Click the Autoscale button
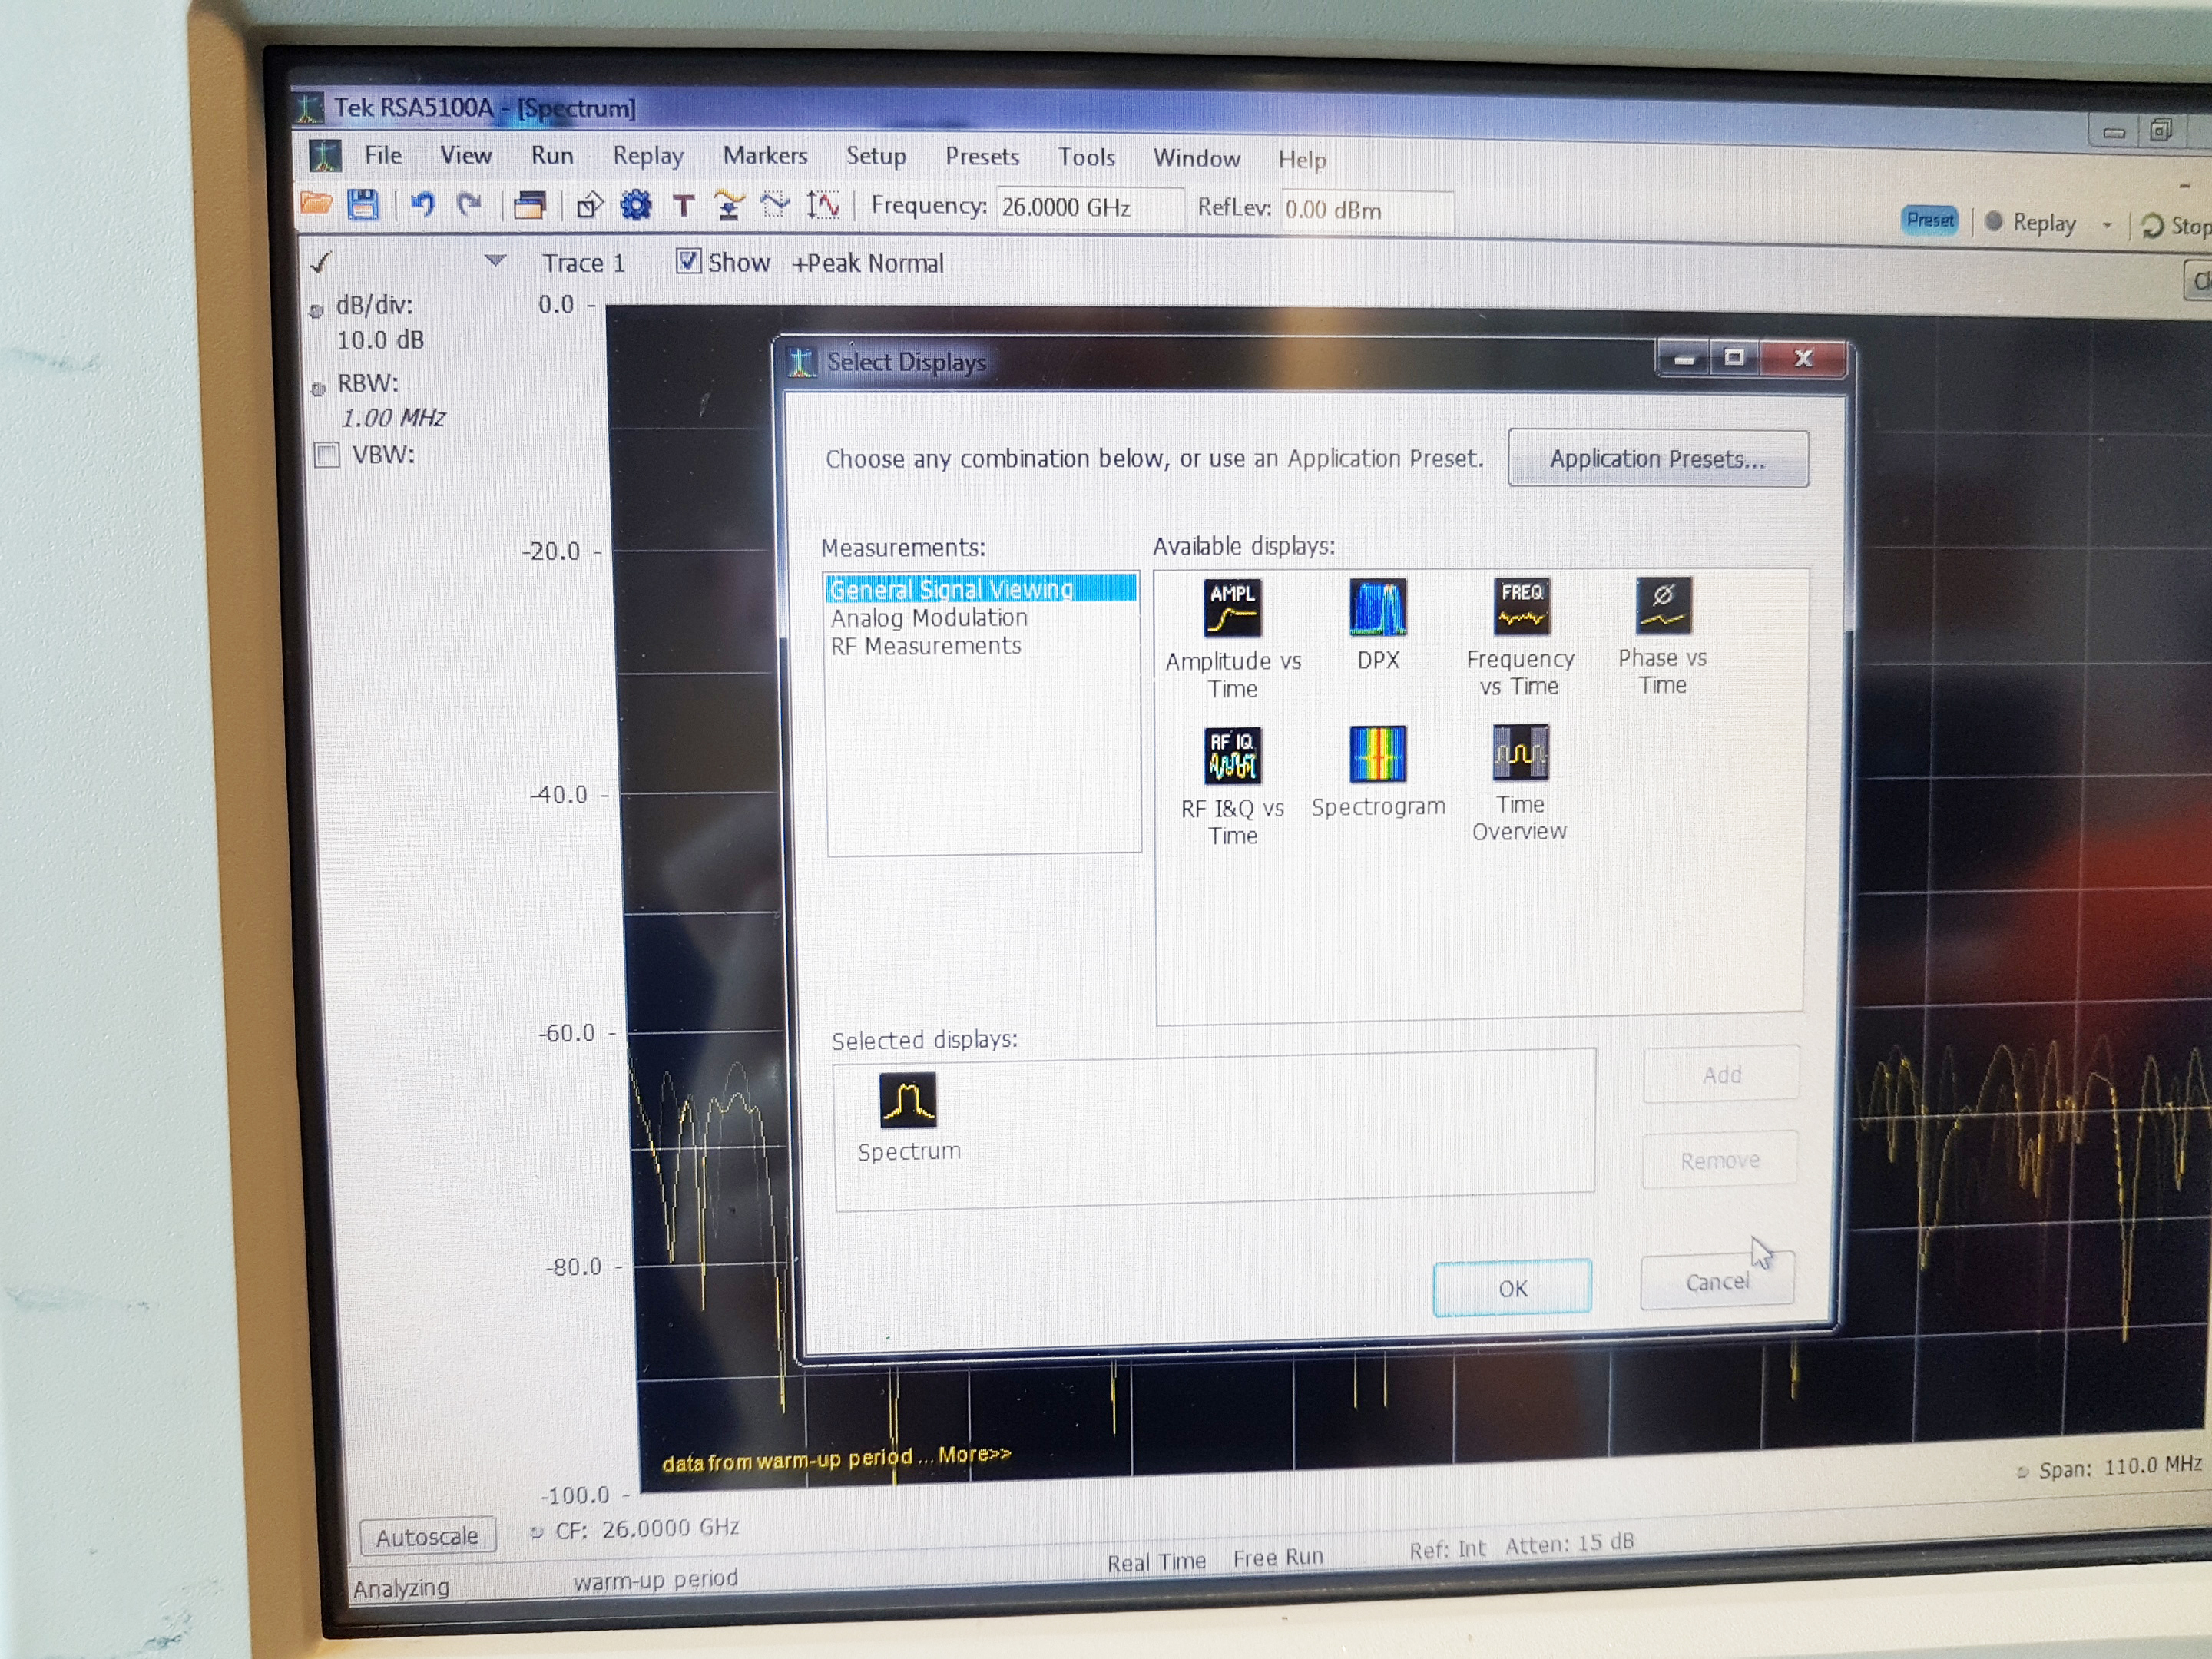The width and height of the screenshot is (2212, 1659). tap(427, 1537)
